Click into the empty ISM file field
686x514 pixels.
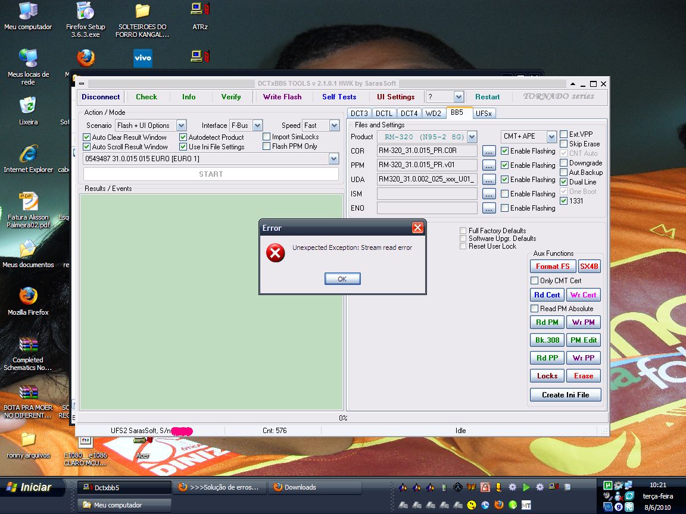(x=427, y=193)
